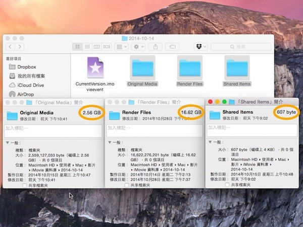Image resolution: width=303 pixels, height=227 pixels.
Task: Select the Render Files folder icon
Action: pos(190,68)
